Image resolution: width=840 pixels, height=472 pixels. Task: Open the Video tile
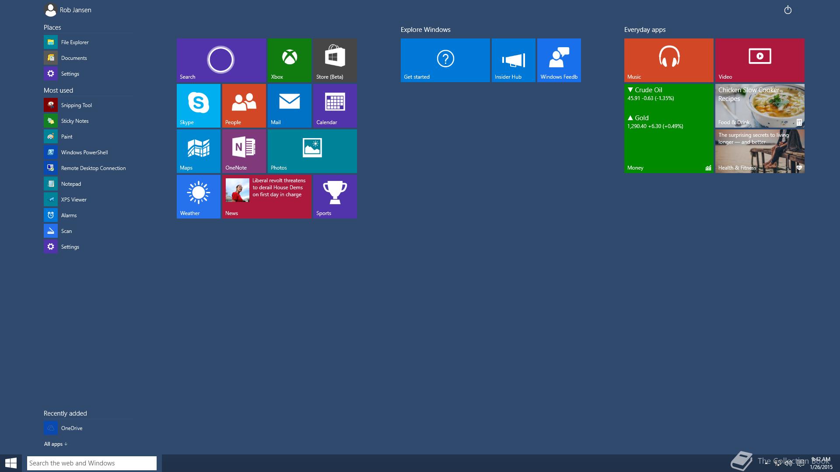[760, 60]
